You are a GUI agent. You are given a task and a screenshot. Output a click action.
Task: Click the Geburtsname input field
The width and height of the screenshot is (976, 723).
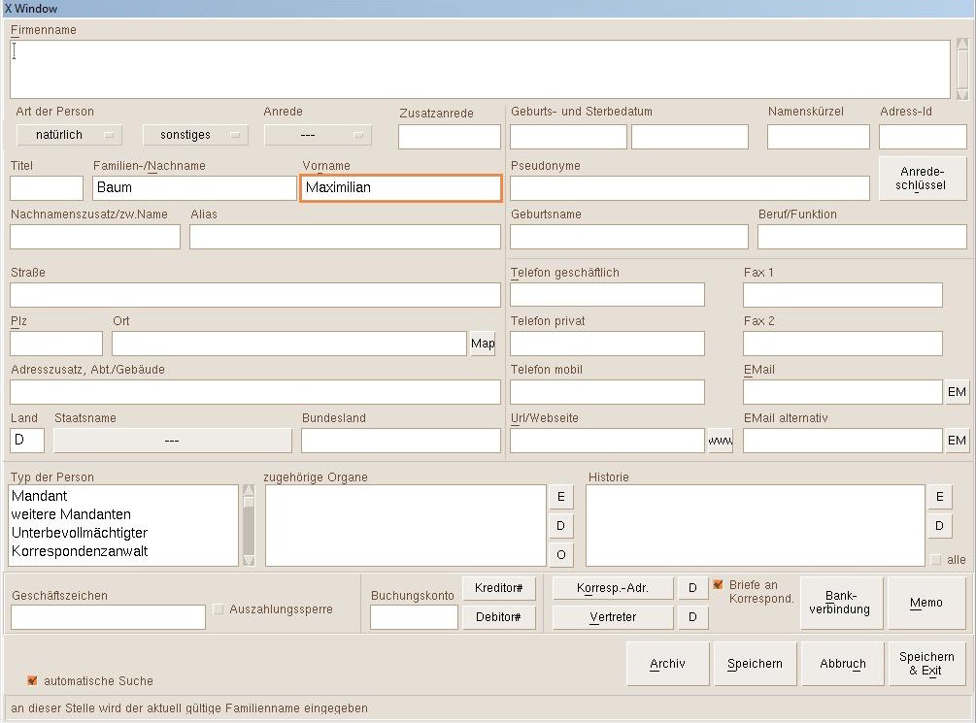(628, 237)
